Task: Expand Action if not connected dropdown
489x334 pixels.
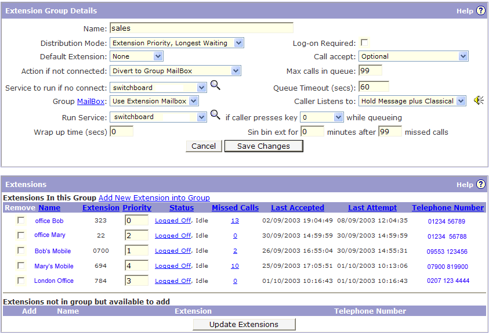Action: [x=175, y=71]
